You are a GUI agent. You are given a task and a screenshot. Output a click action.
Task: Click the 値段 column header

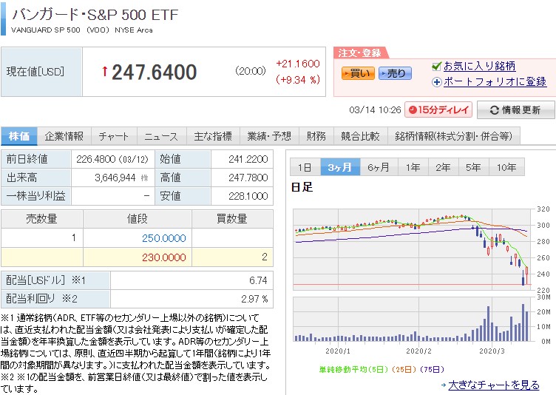pyautogui.click(x=138, y=219)
